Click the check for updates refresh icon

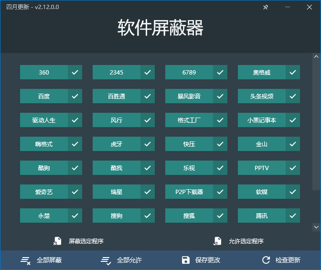pos(266,260)
